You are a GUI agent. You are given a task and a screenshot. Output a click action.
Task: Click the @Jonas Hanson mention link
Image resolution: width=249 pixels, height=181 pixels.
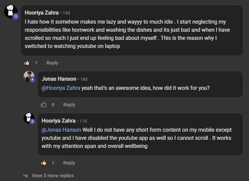click(61, 130)
